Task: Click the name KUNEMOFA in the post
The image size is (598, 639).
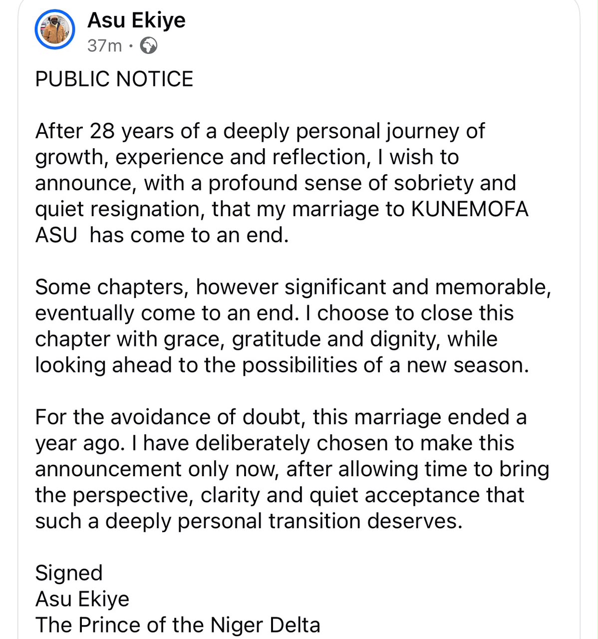Action: click(470, 209)
